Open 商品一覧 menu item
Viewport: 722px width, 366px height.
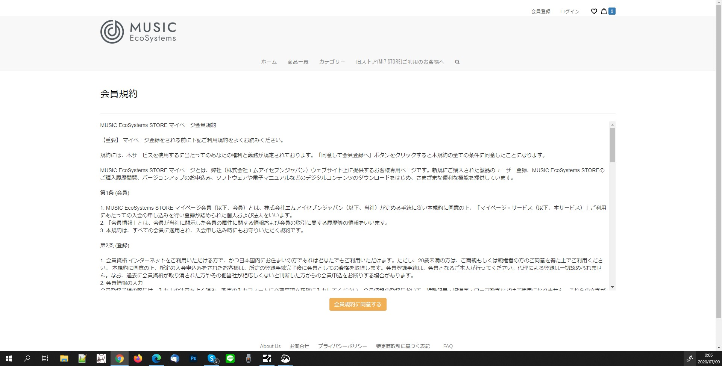298,62
